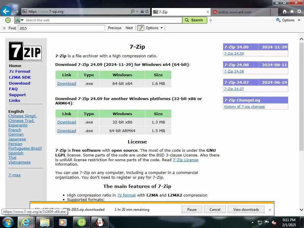Screen dimensions: 304x228
Task: Launch the media player taskbar icon
Action: coord(63,222)
